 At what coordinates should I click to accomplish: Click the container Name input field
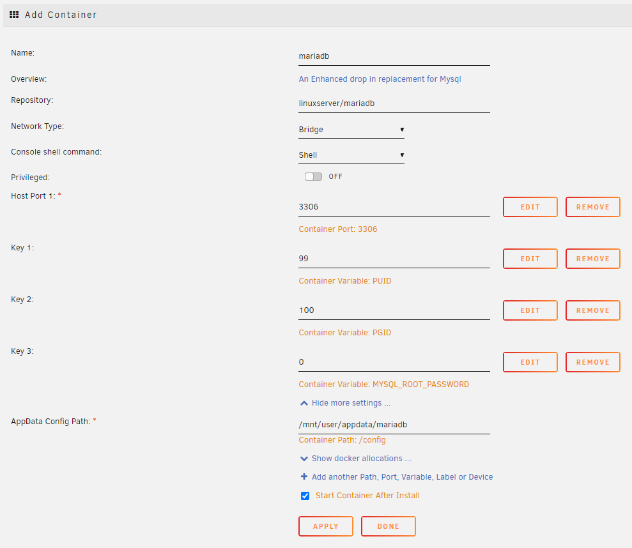(394, 56)
